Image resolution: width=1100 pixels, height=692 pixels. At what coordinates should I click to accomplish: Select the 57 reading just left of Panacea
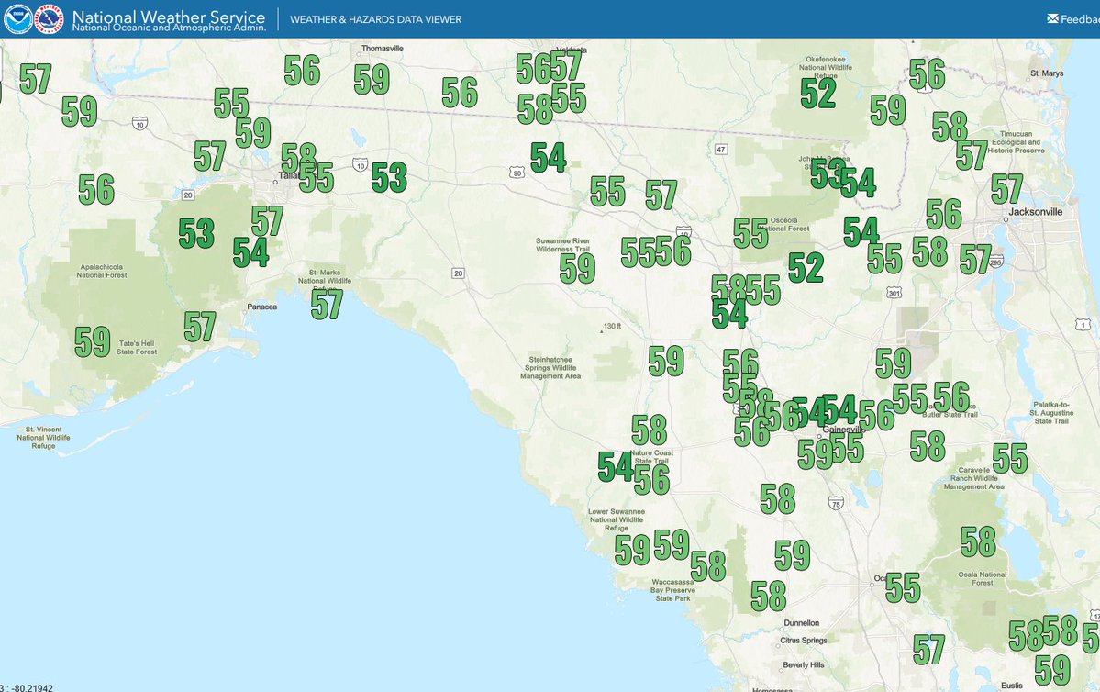tap(200, 327)
